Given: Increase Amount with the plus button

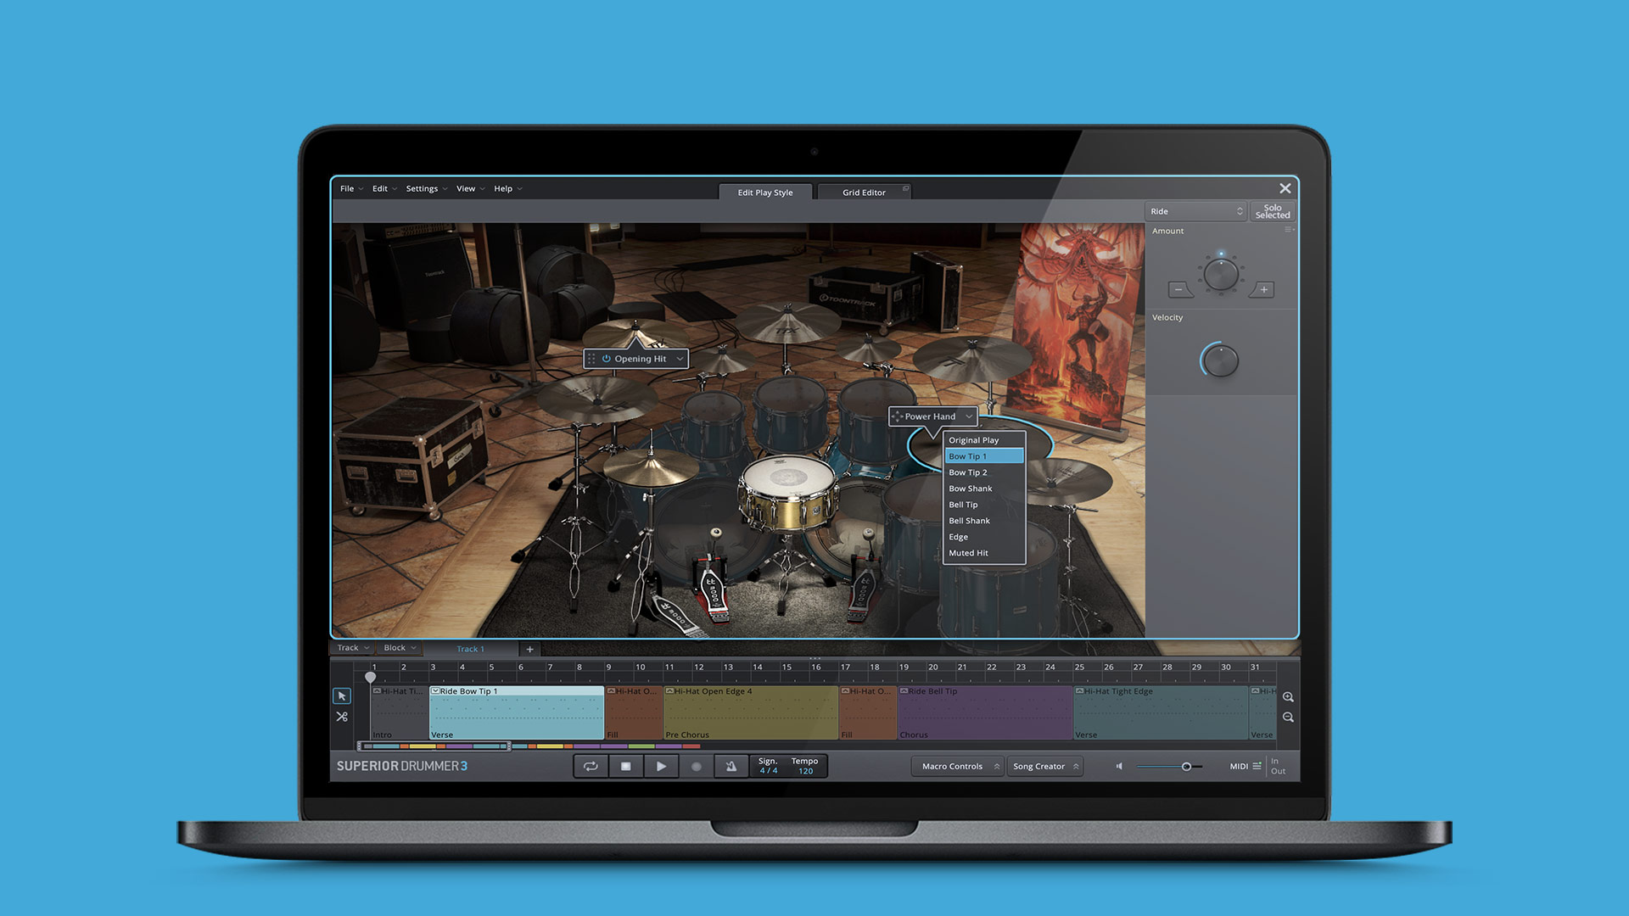Looking at the screenshot, I should [x=1262, y=290].
